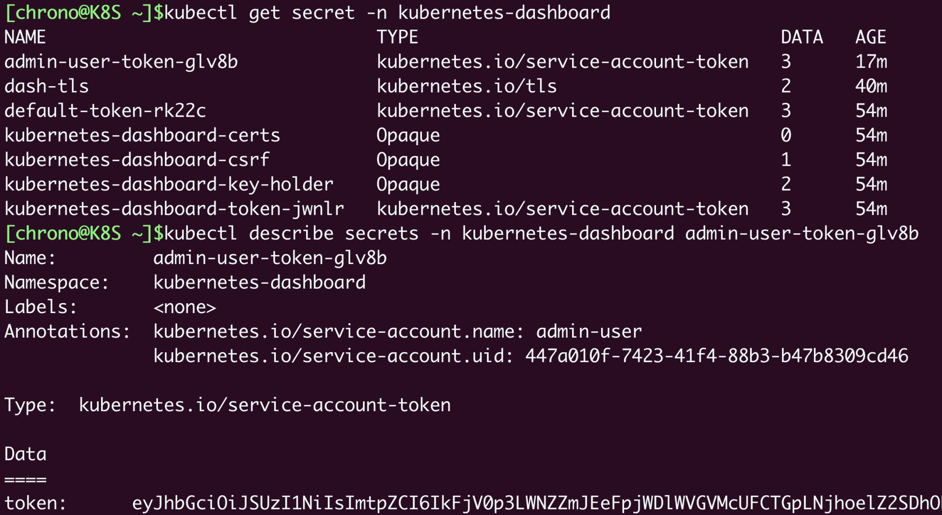Viewport: 942px width, 515px height.
Task: Click the 17m age value
Action: pyautogui.click(x=871, y=62)
